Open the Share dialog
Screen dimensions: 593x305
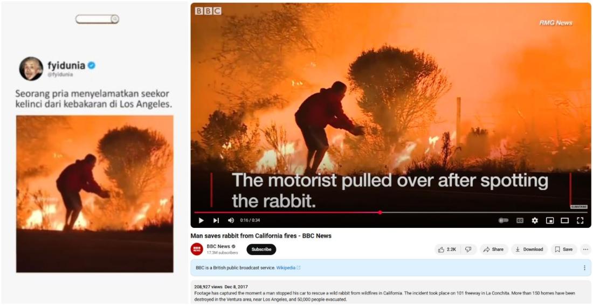pyautogui.click(x=493, y=249)
